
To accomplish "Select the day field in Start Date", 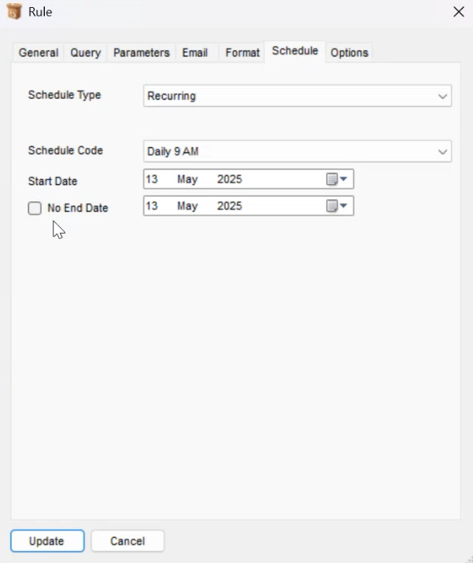I will (x=152, y=179).
